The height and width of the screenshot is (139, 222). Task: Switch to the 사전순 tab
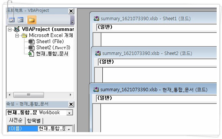pos(16,120)
